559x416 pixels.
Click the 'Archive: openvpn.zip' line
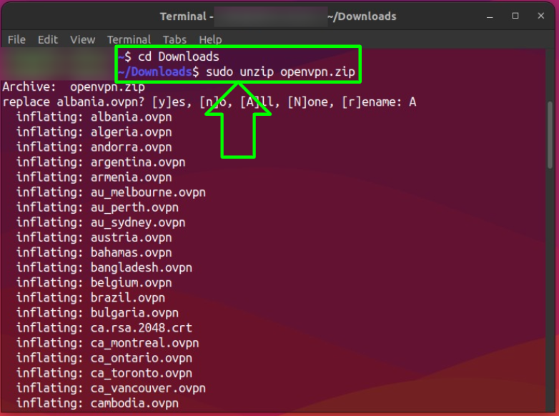[x=74, y=87]
